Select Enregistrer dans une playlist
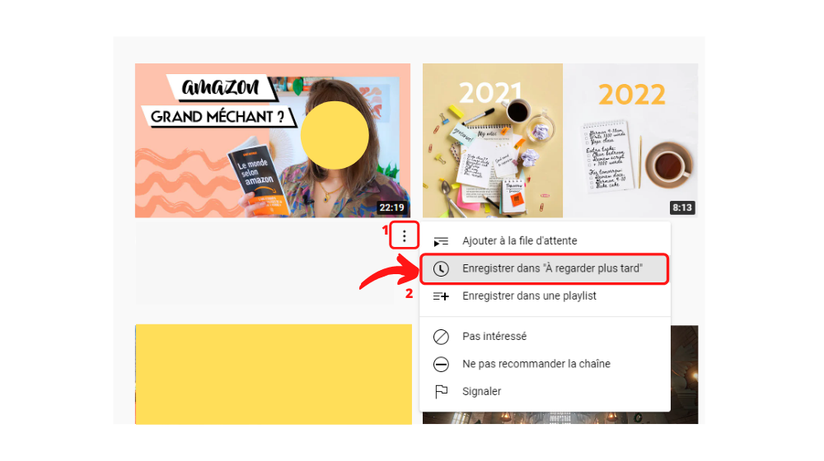 click(x=545, y=296)
